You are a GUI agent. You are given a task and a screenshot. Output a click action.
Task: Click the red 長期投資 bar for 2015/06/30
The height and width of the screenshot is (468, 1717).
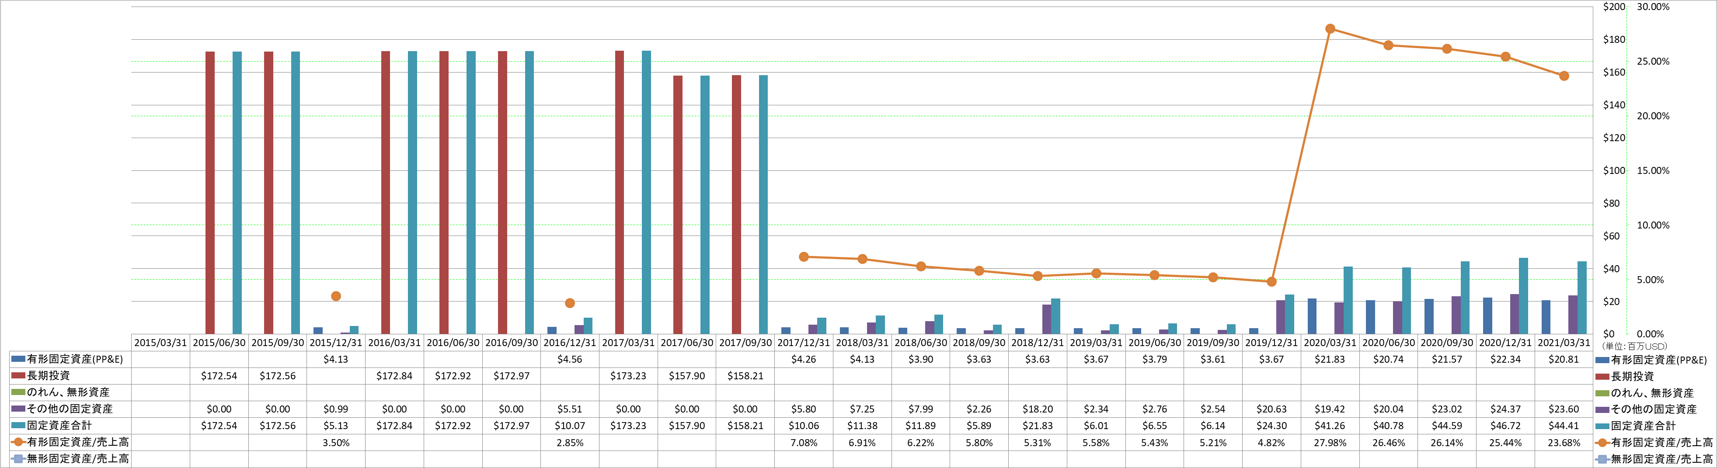pos(210,192)
